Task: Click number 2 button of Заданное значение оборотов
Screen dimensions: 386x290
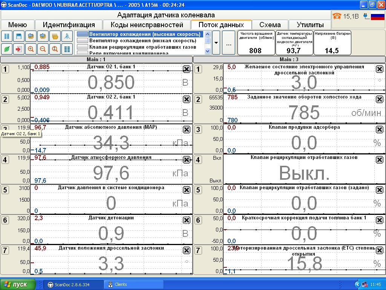Action: click(x=198, y=99)
